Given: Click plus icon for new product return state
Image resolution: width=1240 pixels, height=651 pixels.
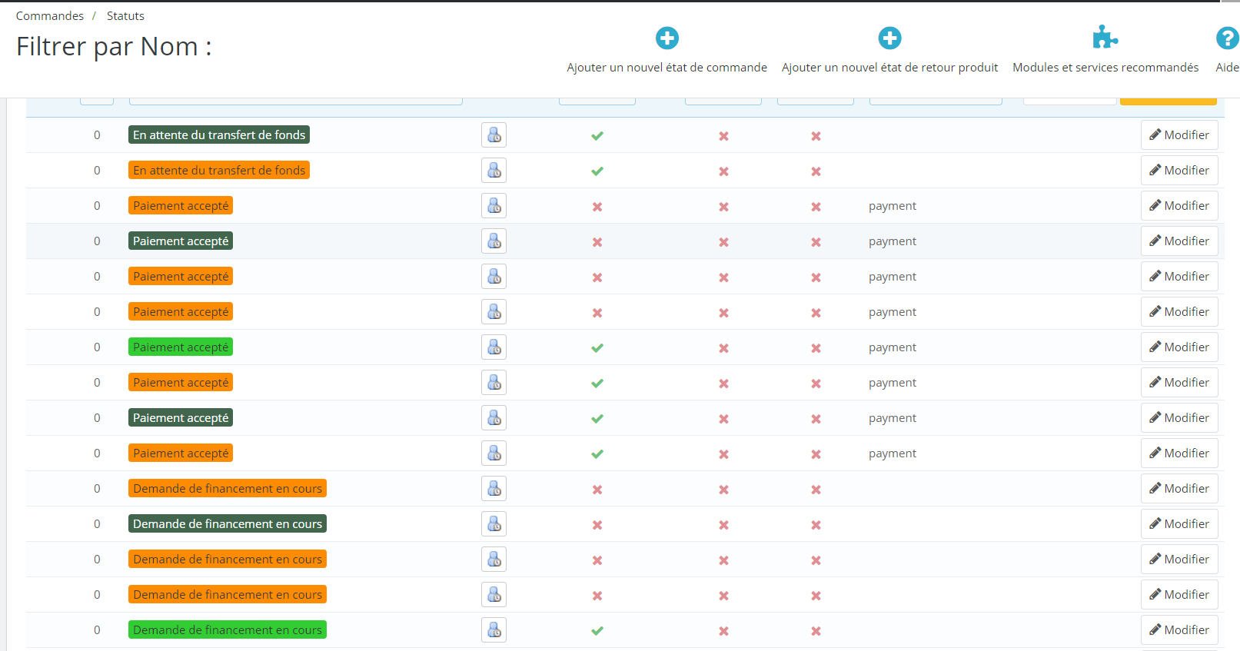Looking at the screenshot, I should 889,38.
